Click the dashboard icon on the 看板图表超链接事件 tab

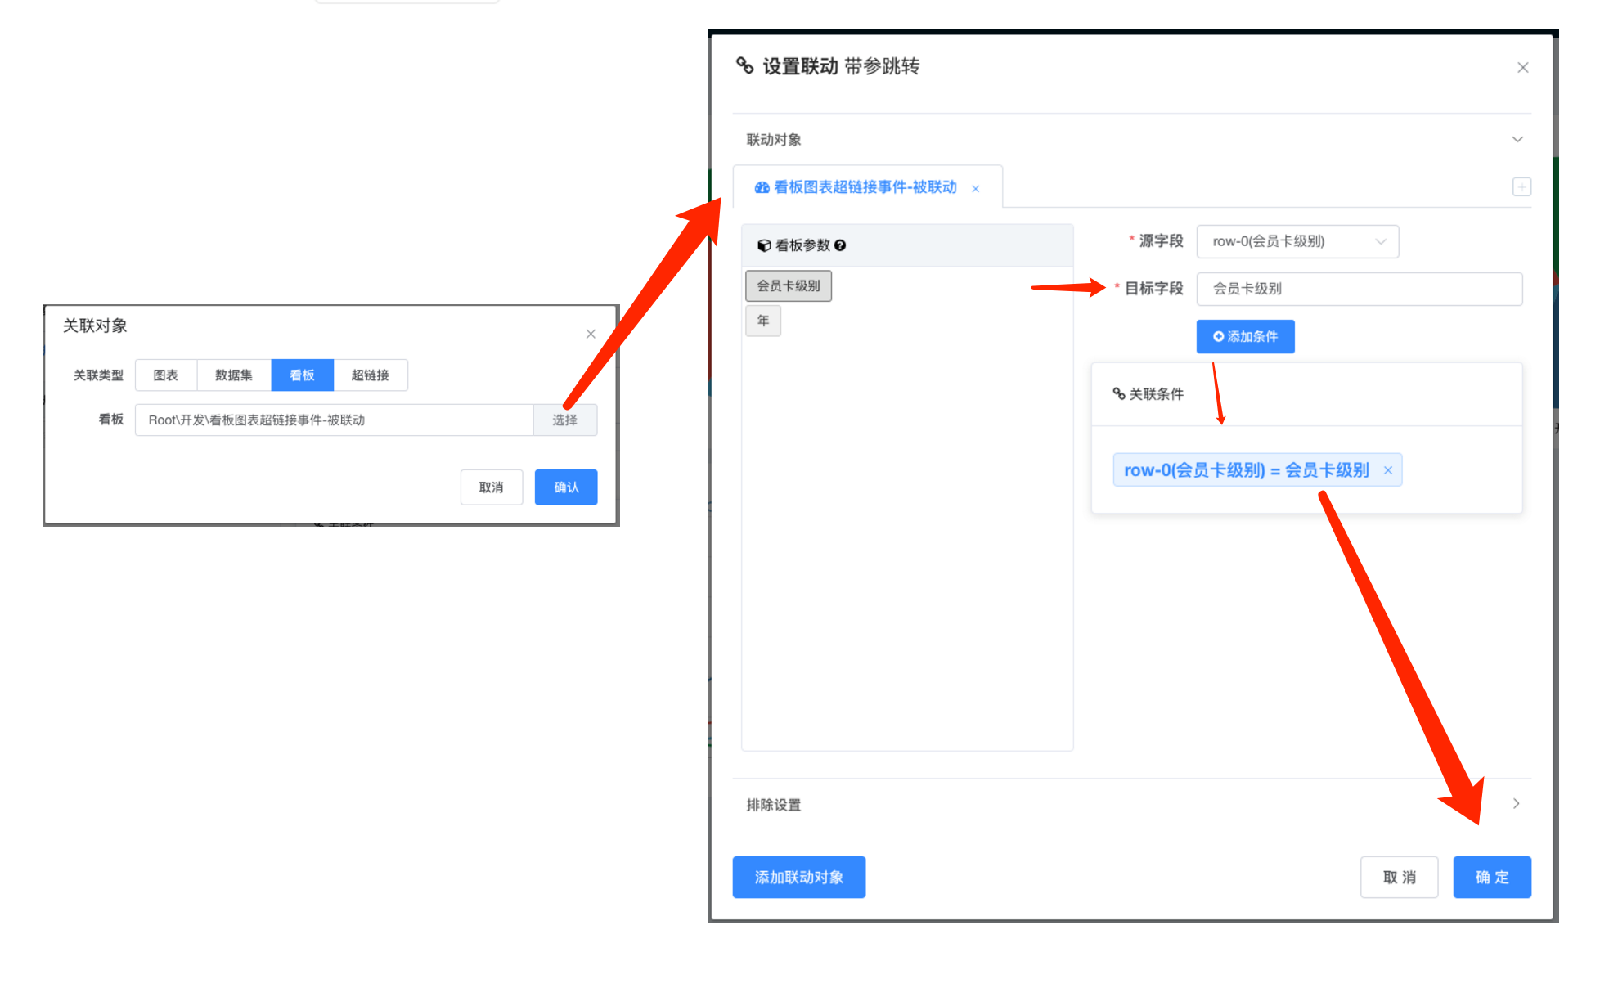[x=762, y=188]
